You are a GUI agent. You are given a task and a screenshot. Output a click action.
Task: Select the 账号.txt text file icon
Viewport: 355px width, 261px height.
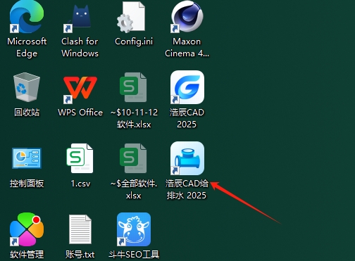pyautogui.click(x=80, y=229)
